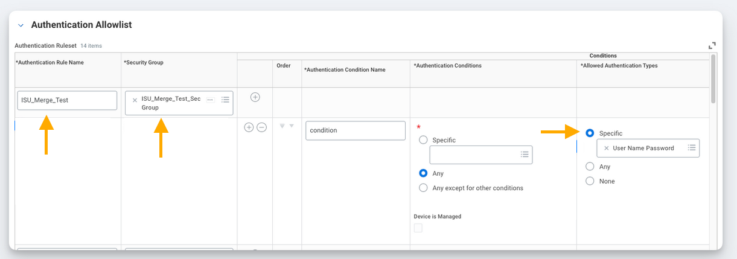Select Any for Allowed Authentication Types

tap(590, 167)
